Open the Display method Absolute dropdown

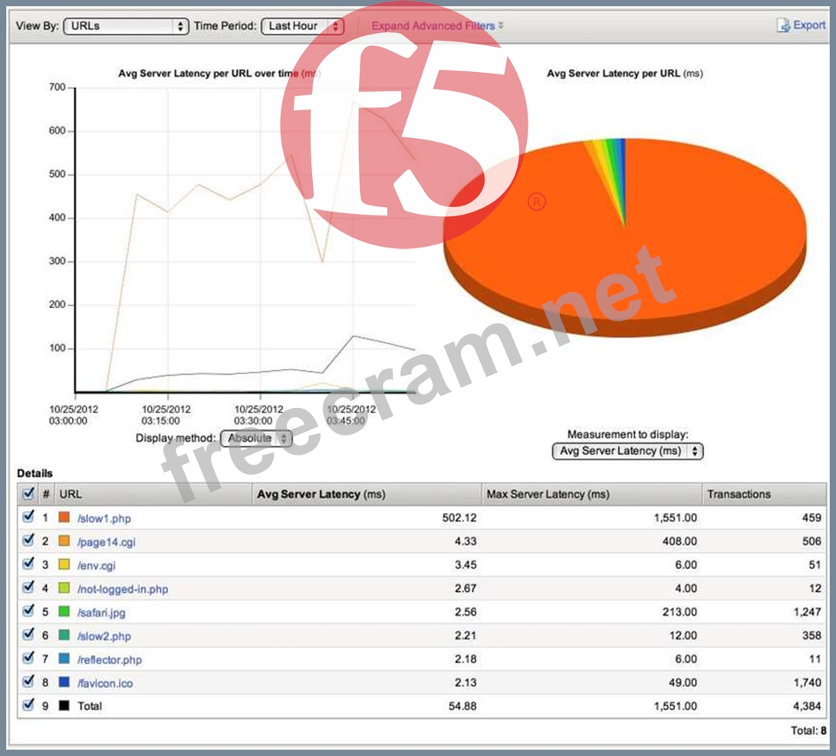pyautogui.click(x=256, y=439)
